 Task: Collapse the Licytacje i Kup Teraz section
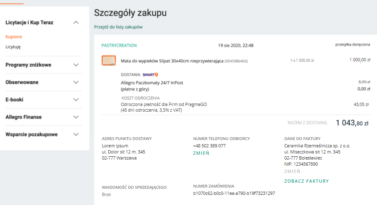click(76, 22)
